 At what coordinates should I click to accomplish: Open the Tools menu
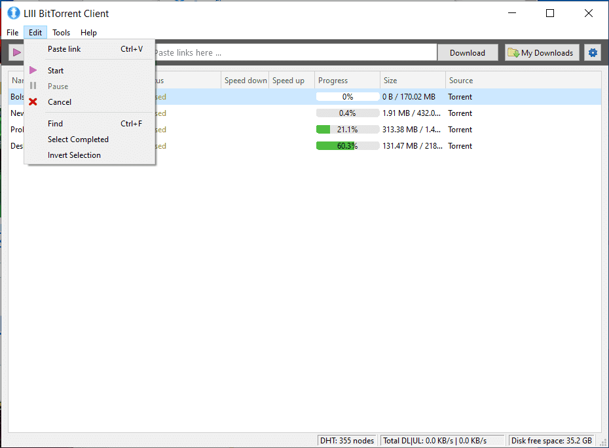coord(62,33)
